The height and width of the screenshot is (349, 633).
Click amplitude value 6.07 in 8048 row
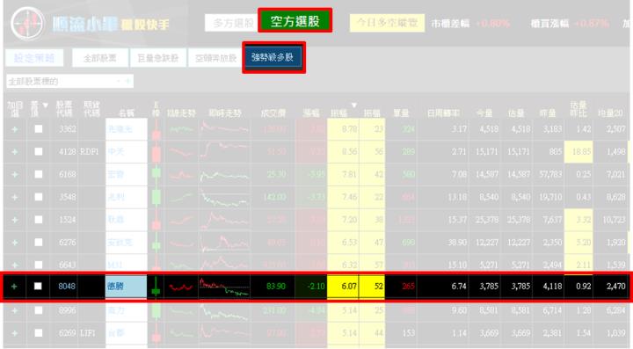coord(349,287)
